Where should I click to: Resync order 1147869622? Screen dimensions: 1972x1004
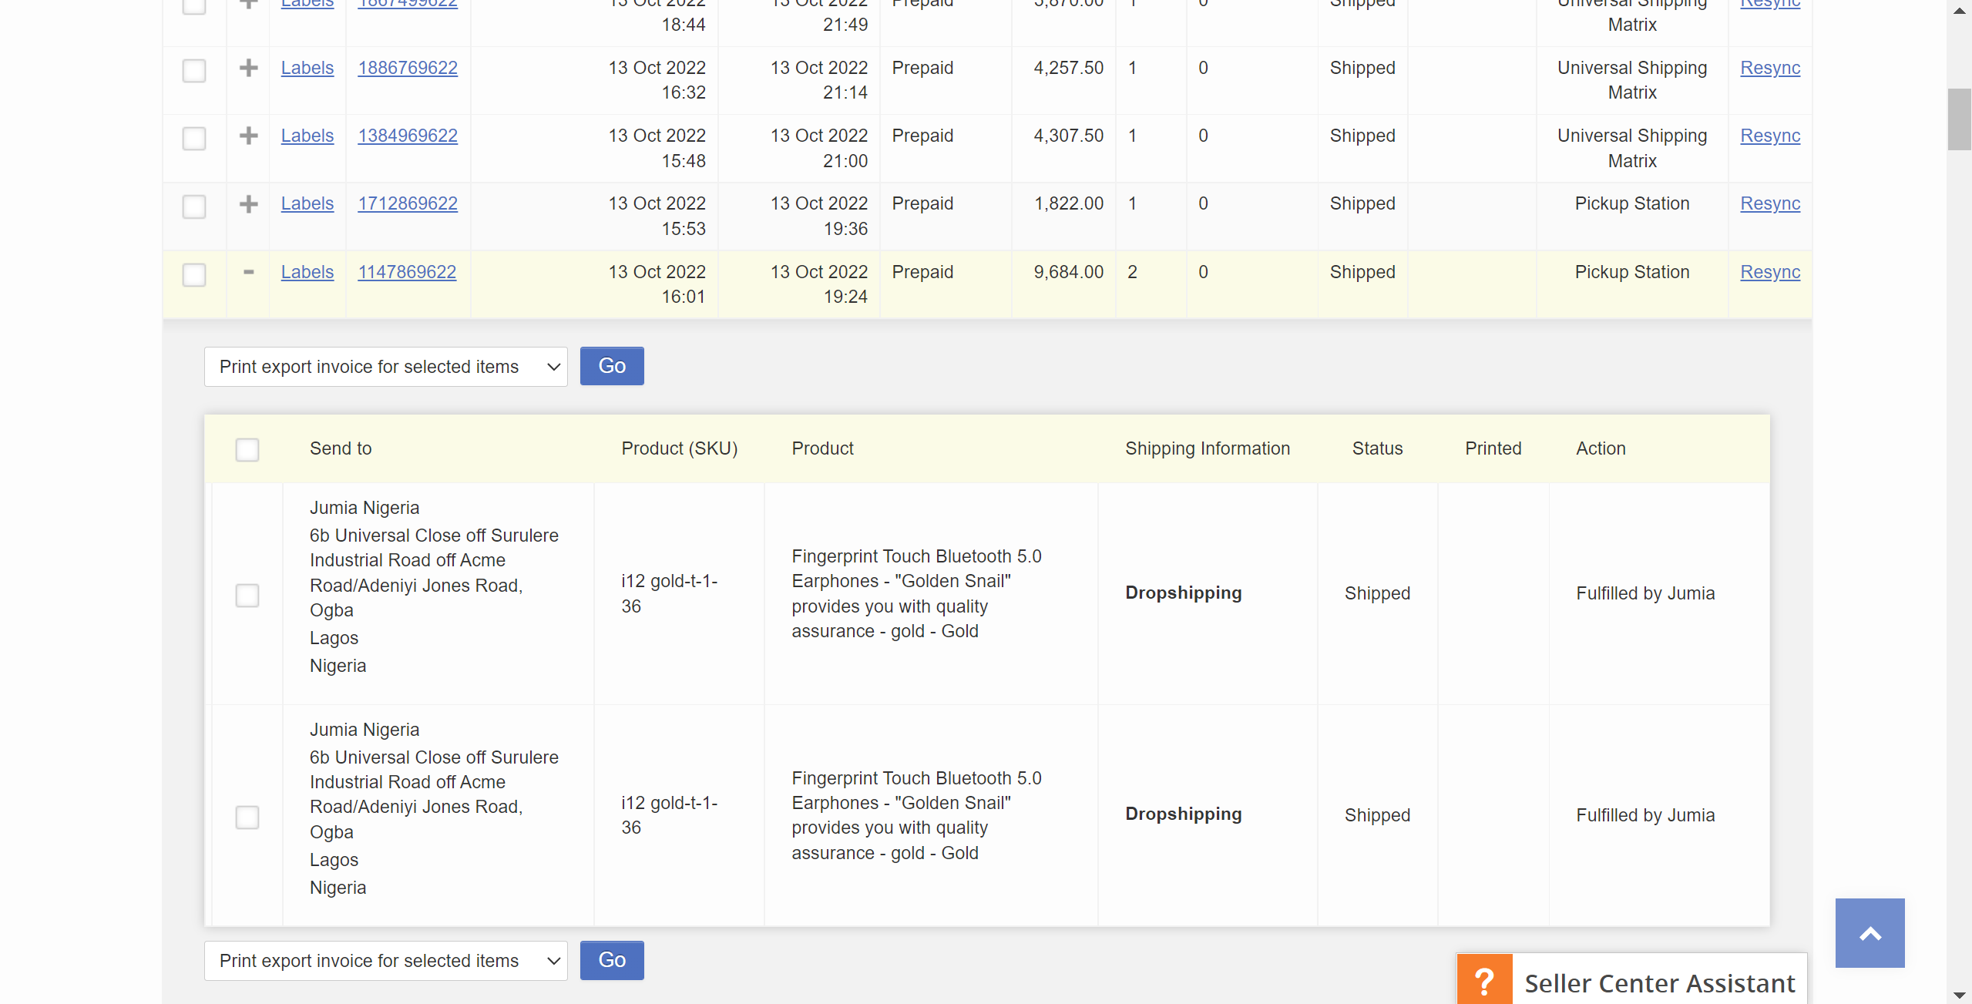[1770, 272]
